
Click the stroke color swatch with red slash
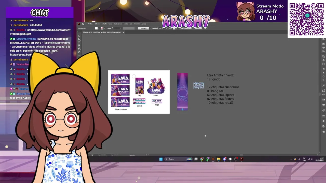tap(102, 28)
